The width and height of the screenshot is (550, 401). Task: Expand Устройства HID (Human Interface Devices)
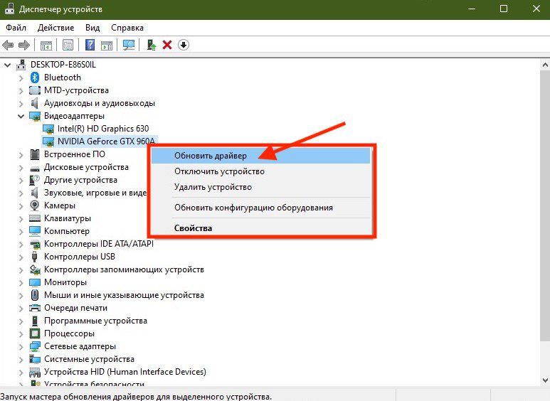(x=21, y=373)
